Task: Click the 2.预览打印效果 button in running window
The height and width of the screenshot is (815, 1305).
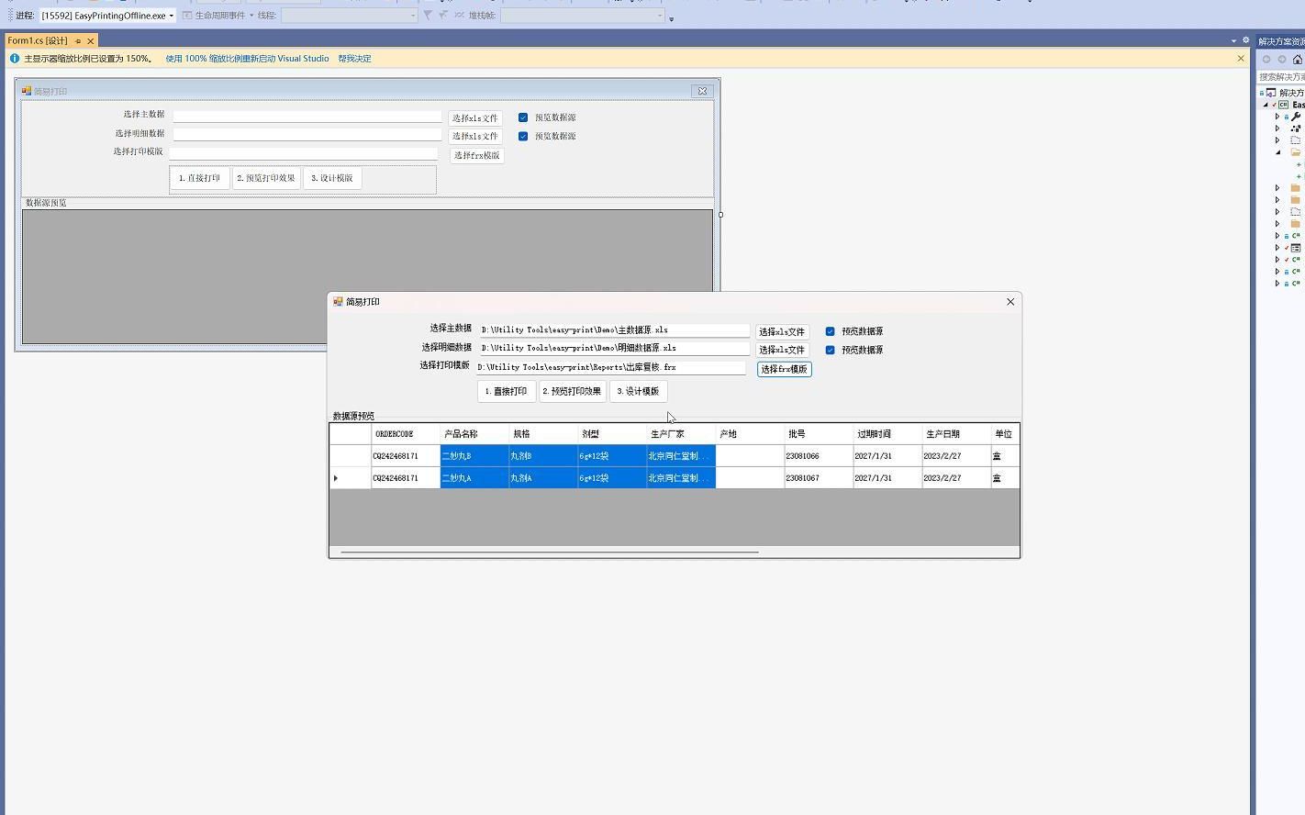Action: click(x=572, y=392)
